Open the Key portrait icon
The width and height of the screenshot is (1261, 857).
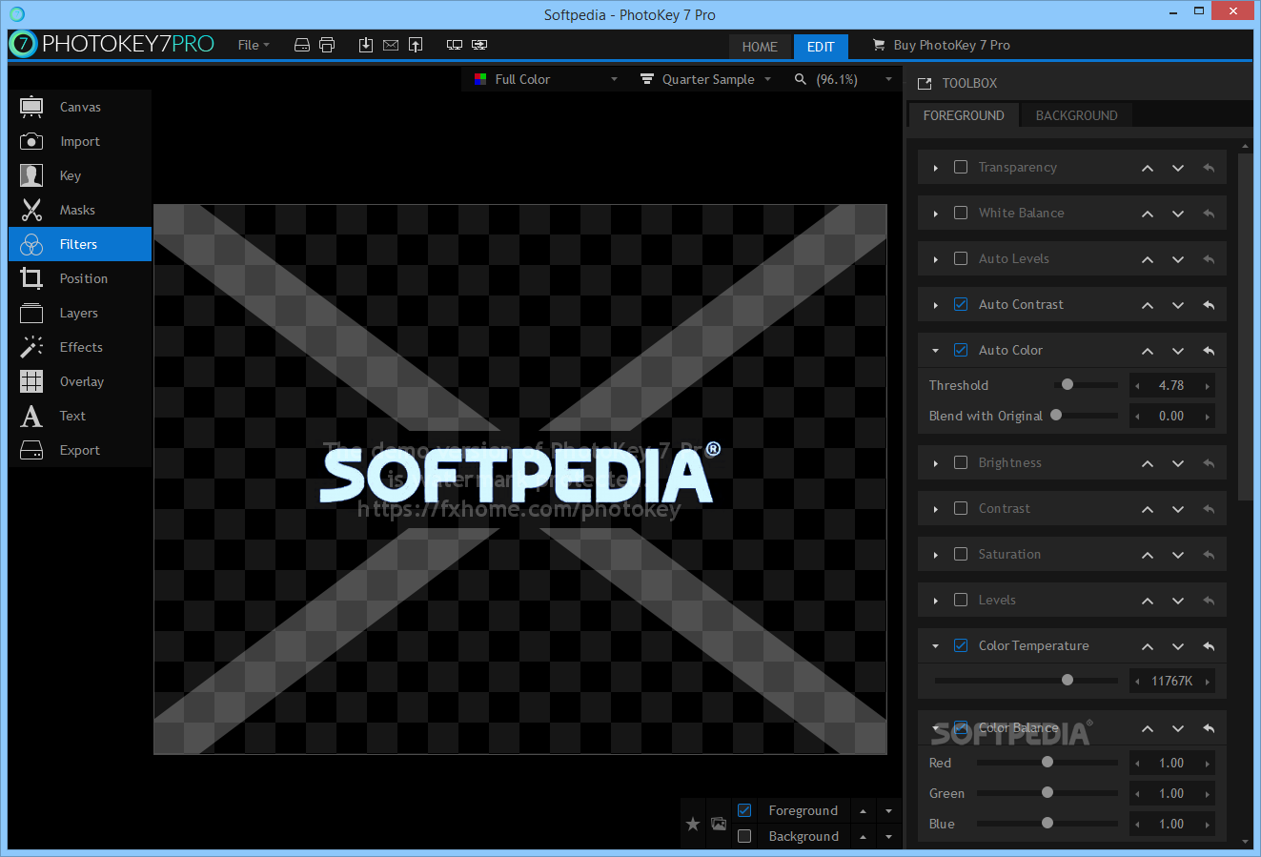[31, 175]
